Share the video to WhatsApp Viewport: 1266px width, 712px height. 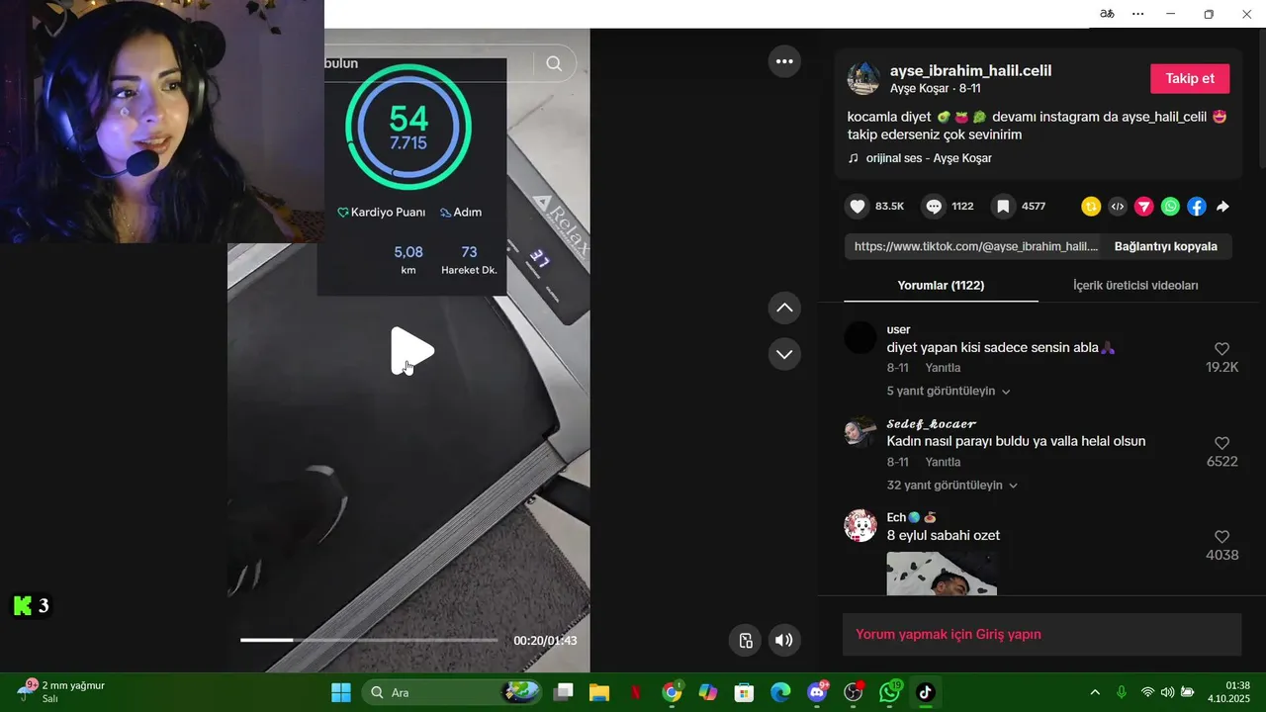1170,207
